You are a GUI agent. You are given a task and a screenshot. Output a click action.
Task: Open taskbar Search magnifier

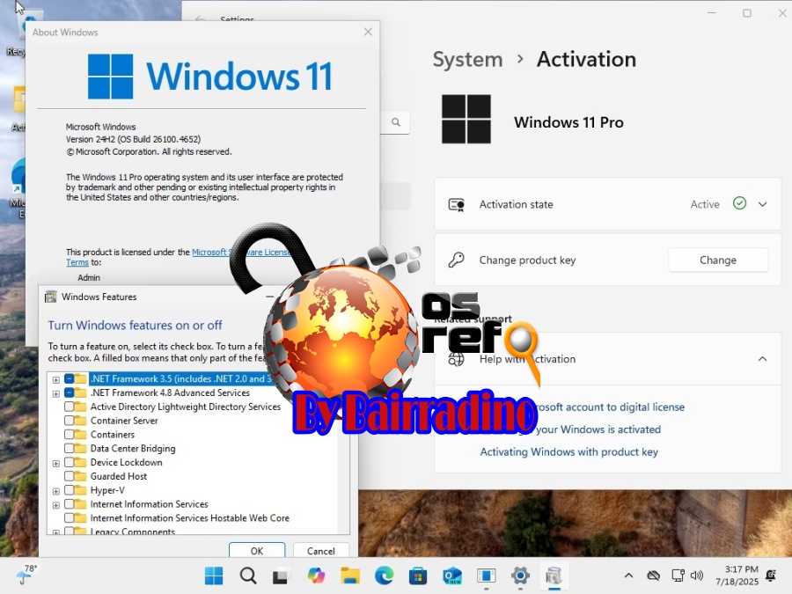248,576
